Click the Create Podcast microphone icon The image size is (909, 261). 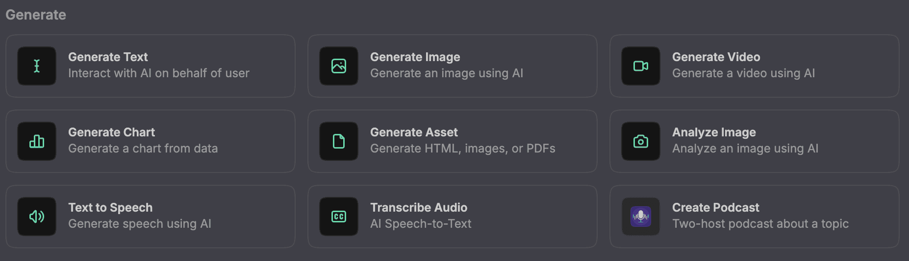click(641, 217)
